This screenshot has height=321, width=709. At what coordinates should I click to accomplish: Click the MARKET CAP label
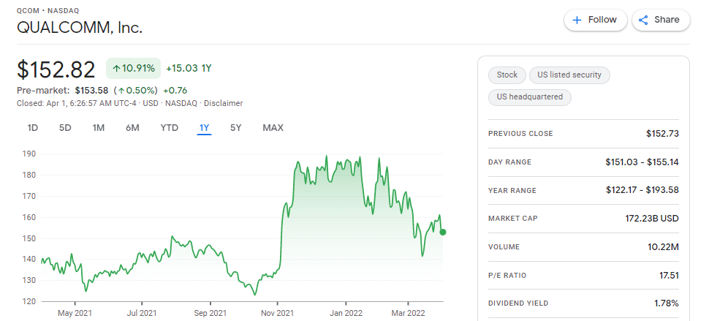513,219
